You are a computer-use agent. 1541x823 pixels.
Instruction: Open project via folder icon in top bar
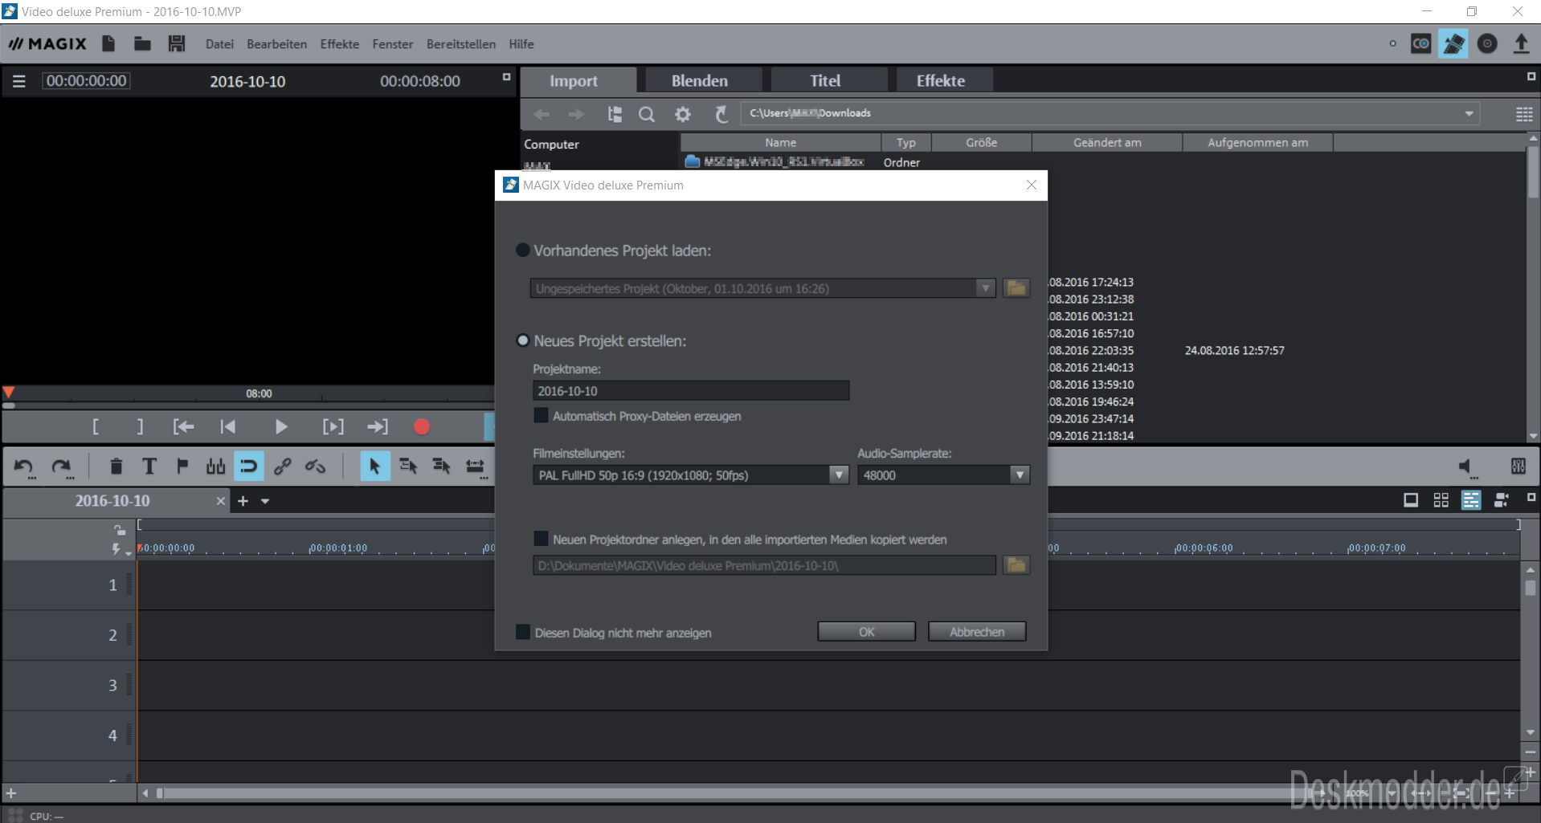click(x=142, y=43)
